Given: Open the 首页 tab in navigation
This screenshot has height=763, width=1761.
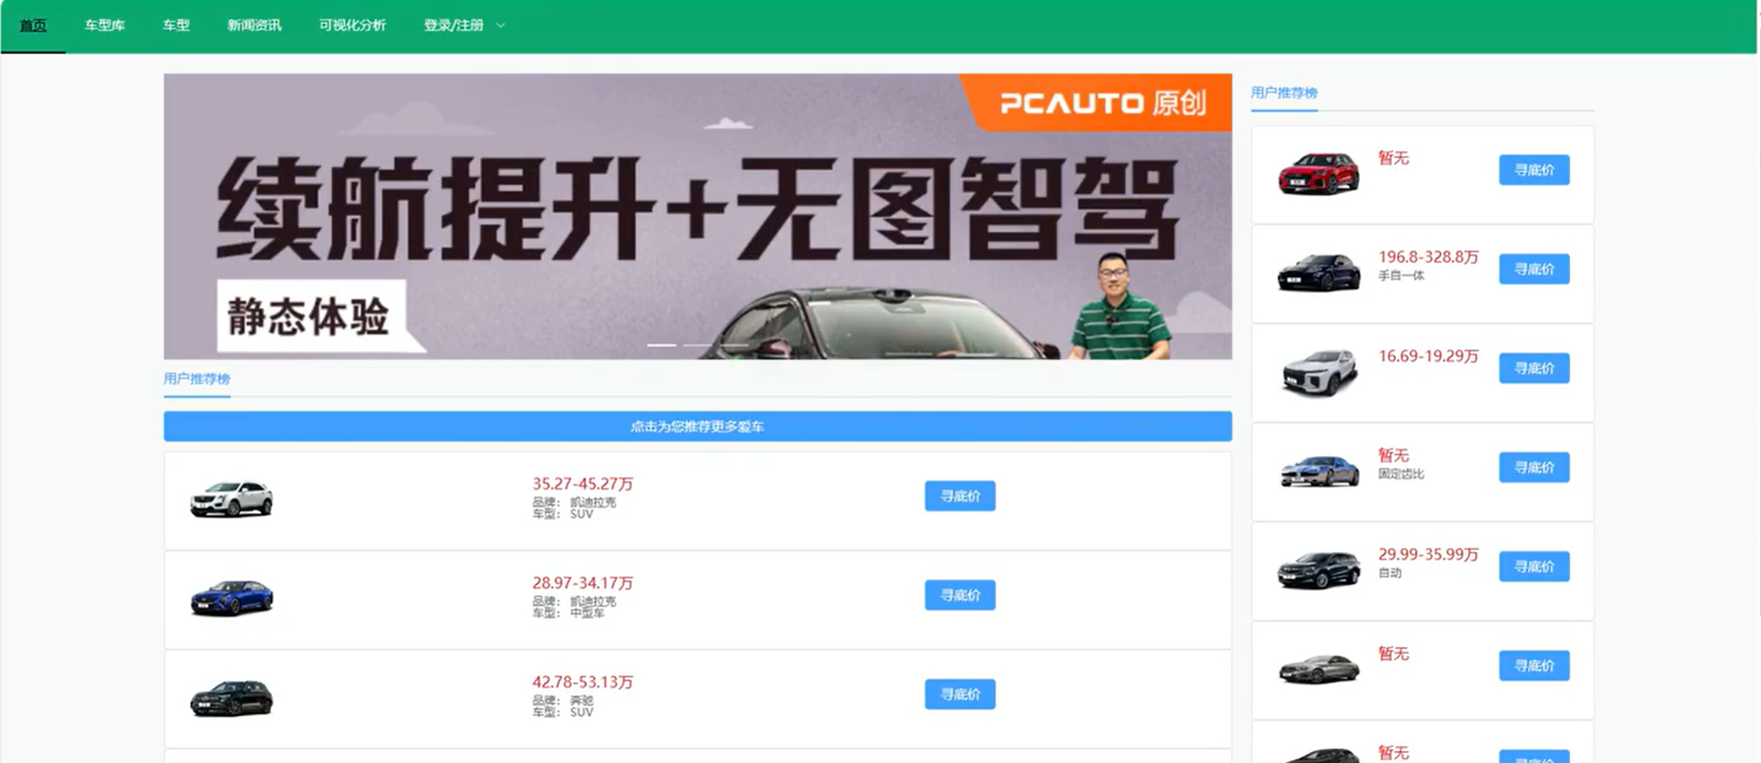Looking at the screenshot, I should (33, 26).
